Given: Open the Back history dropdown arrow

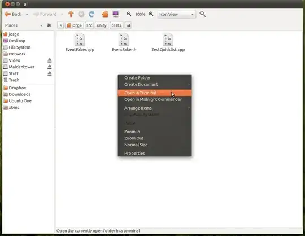Looking at the screenshot, I should pos(27,14).
